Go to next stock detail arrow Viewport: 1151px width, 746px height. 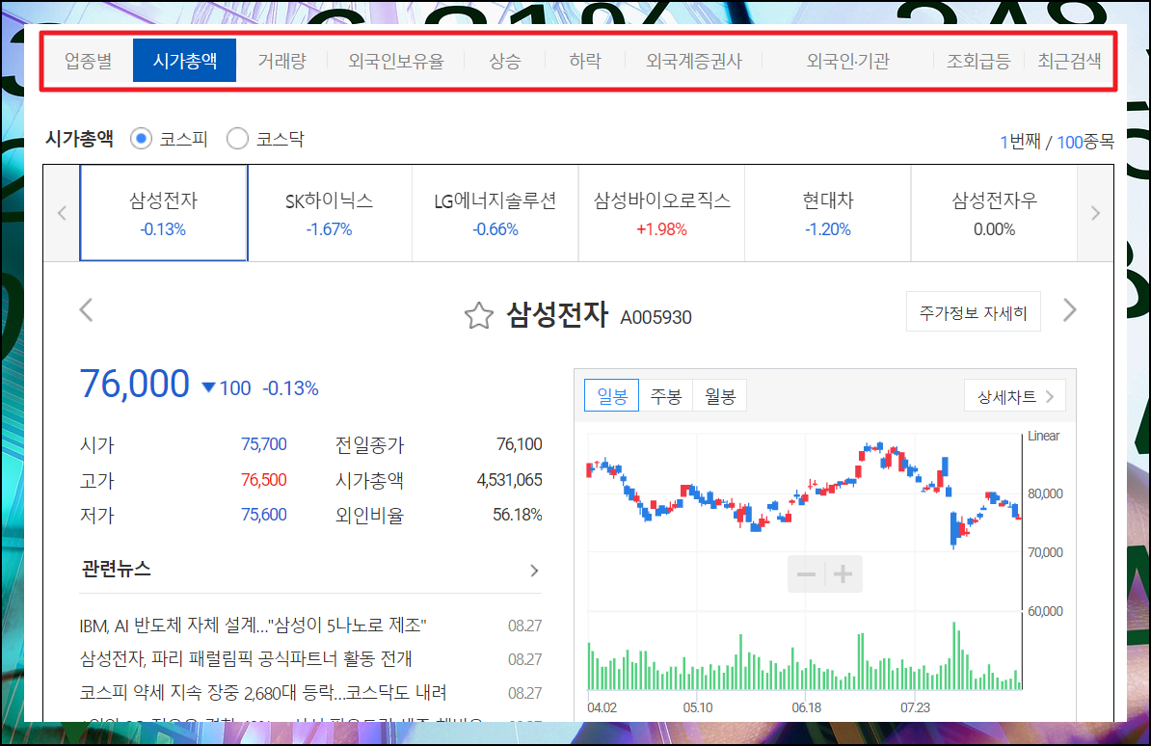point(1070,309)
